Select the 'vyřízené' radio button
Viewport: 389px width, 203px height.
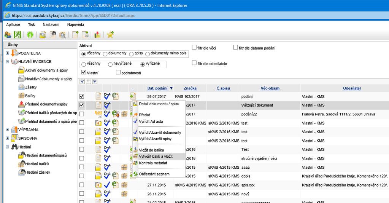pos(142,64)
